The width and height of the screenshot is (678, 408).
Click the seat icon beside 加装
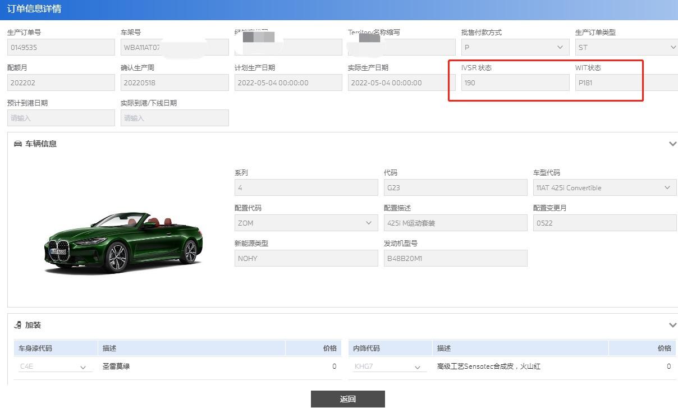[x=18, y=325]
